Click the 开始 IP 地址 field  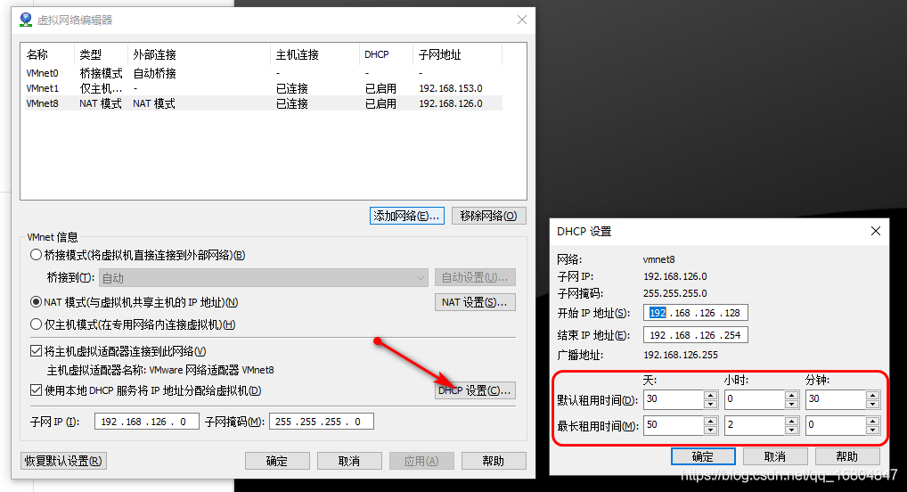click(x=695, y=313)
